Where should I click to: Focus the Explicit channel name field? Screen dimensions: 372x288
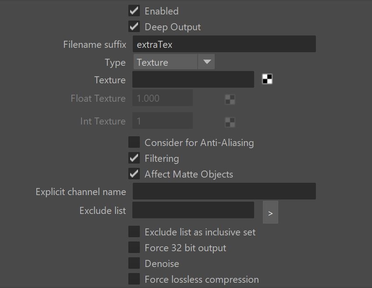[224, 192]
